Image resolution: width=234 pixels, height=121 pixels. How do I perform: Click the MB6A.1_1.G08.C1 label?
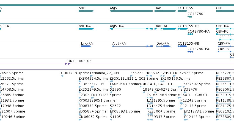[x=193, y=95]
